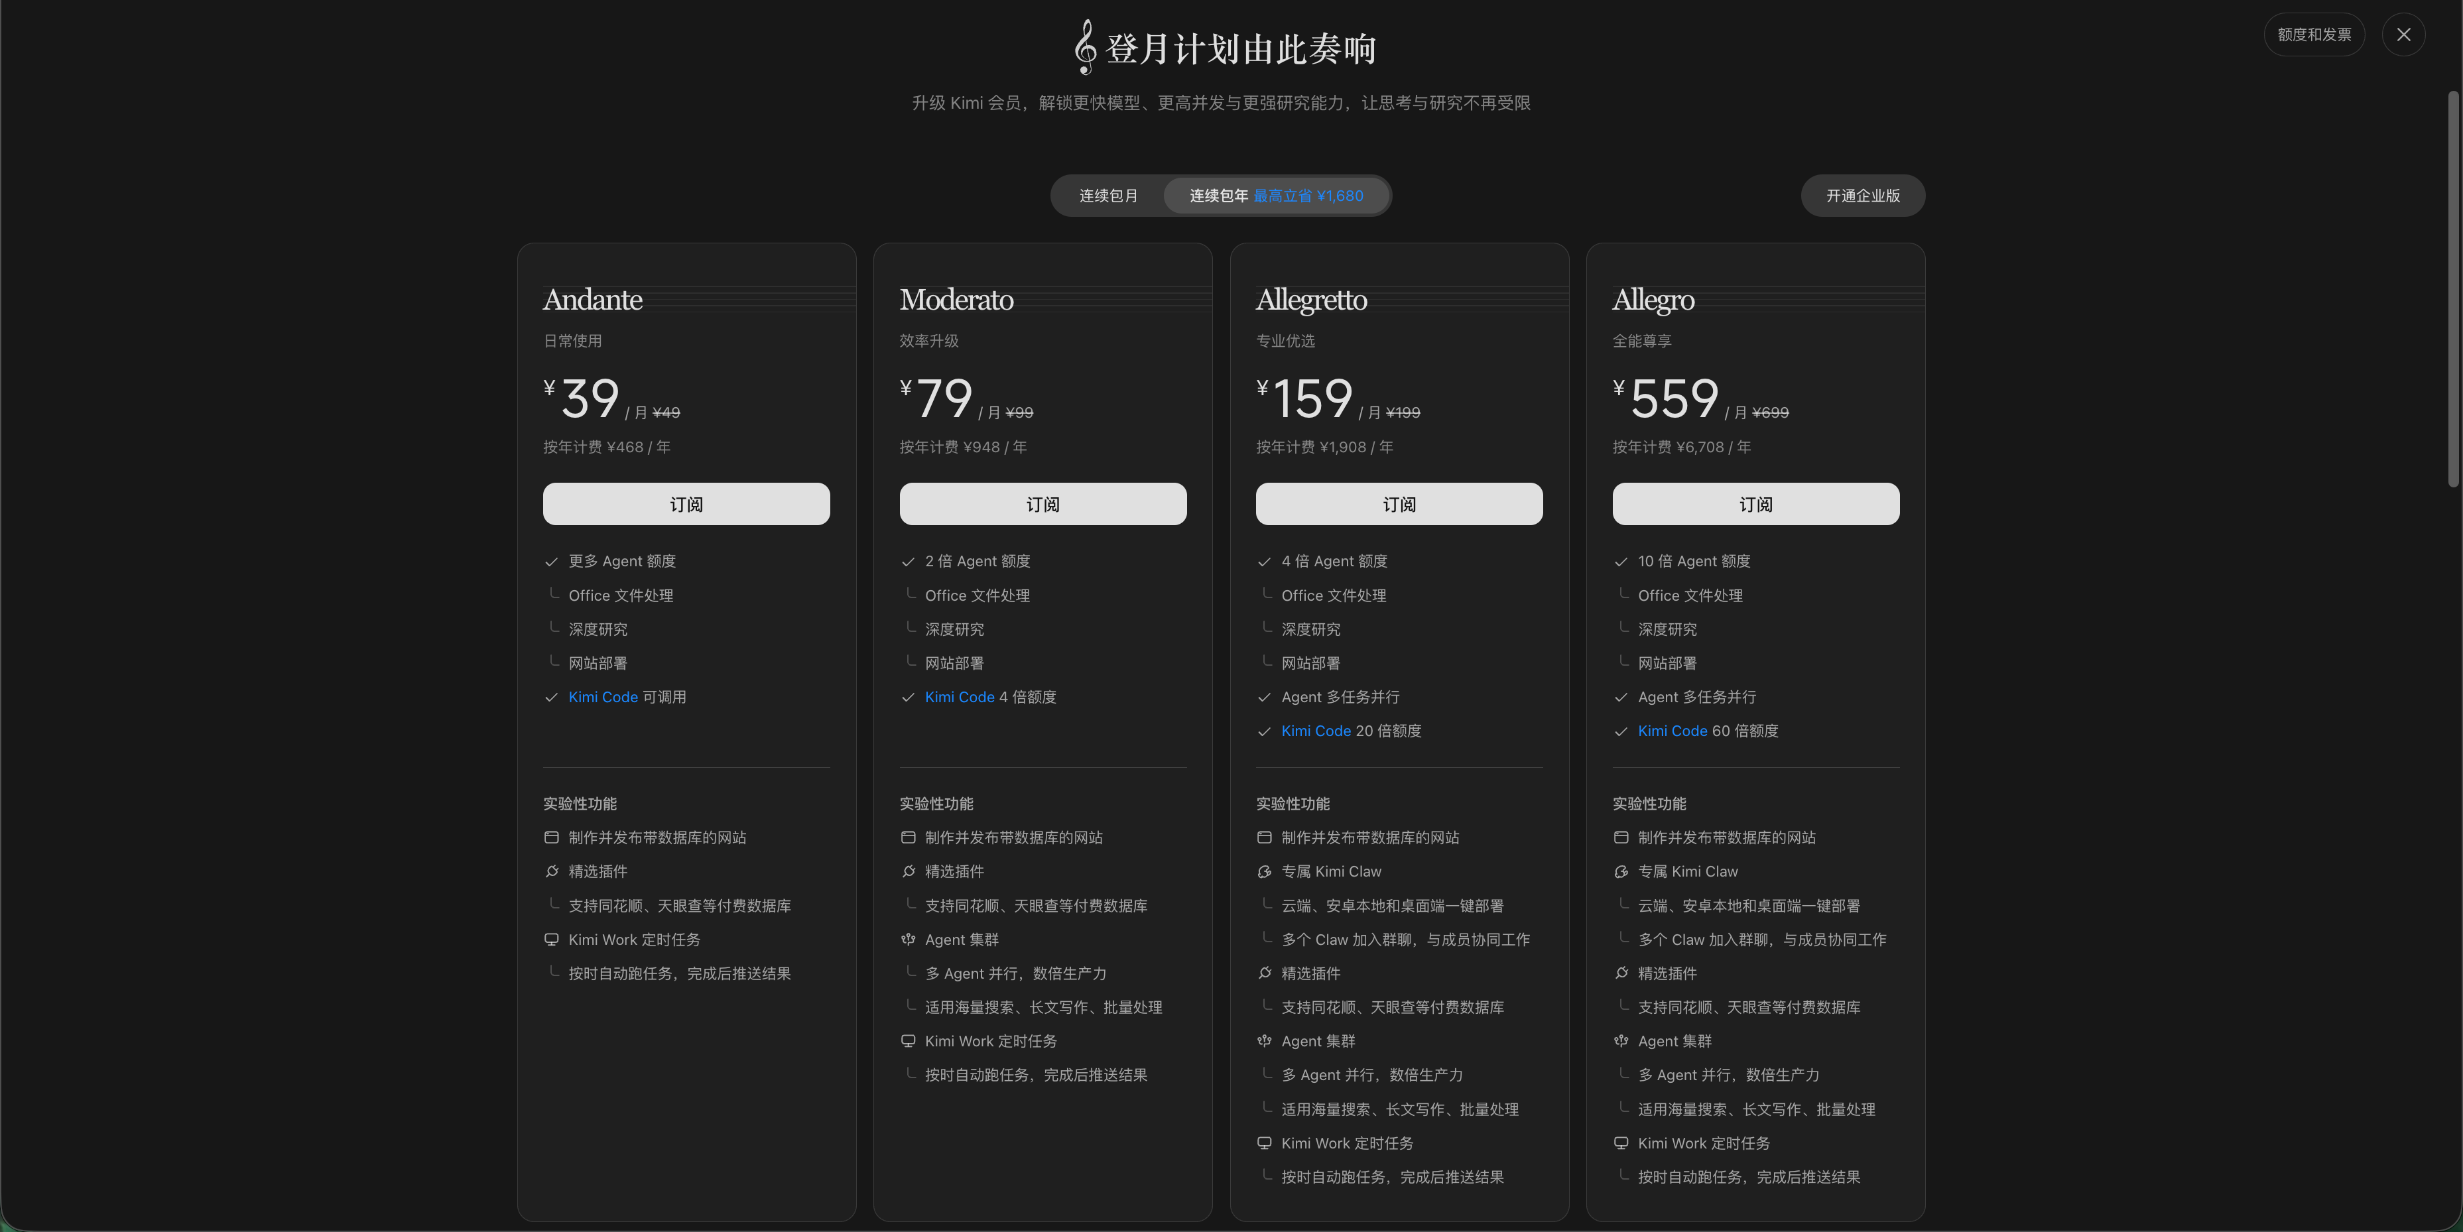The image size is (2463, 1232).
Task: Open Kimi Code link in Allegro card
Action: coord(1673,730)
